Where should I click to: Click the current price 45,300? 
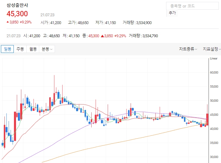pyautogui.click(x=17, y=14)
